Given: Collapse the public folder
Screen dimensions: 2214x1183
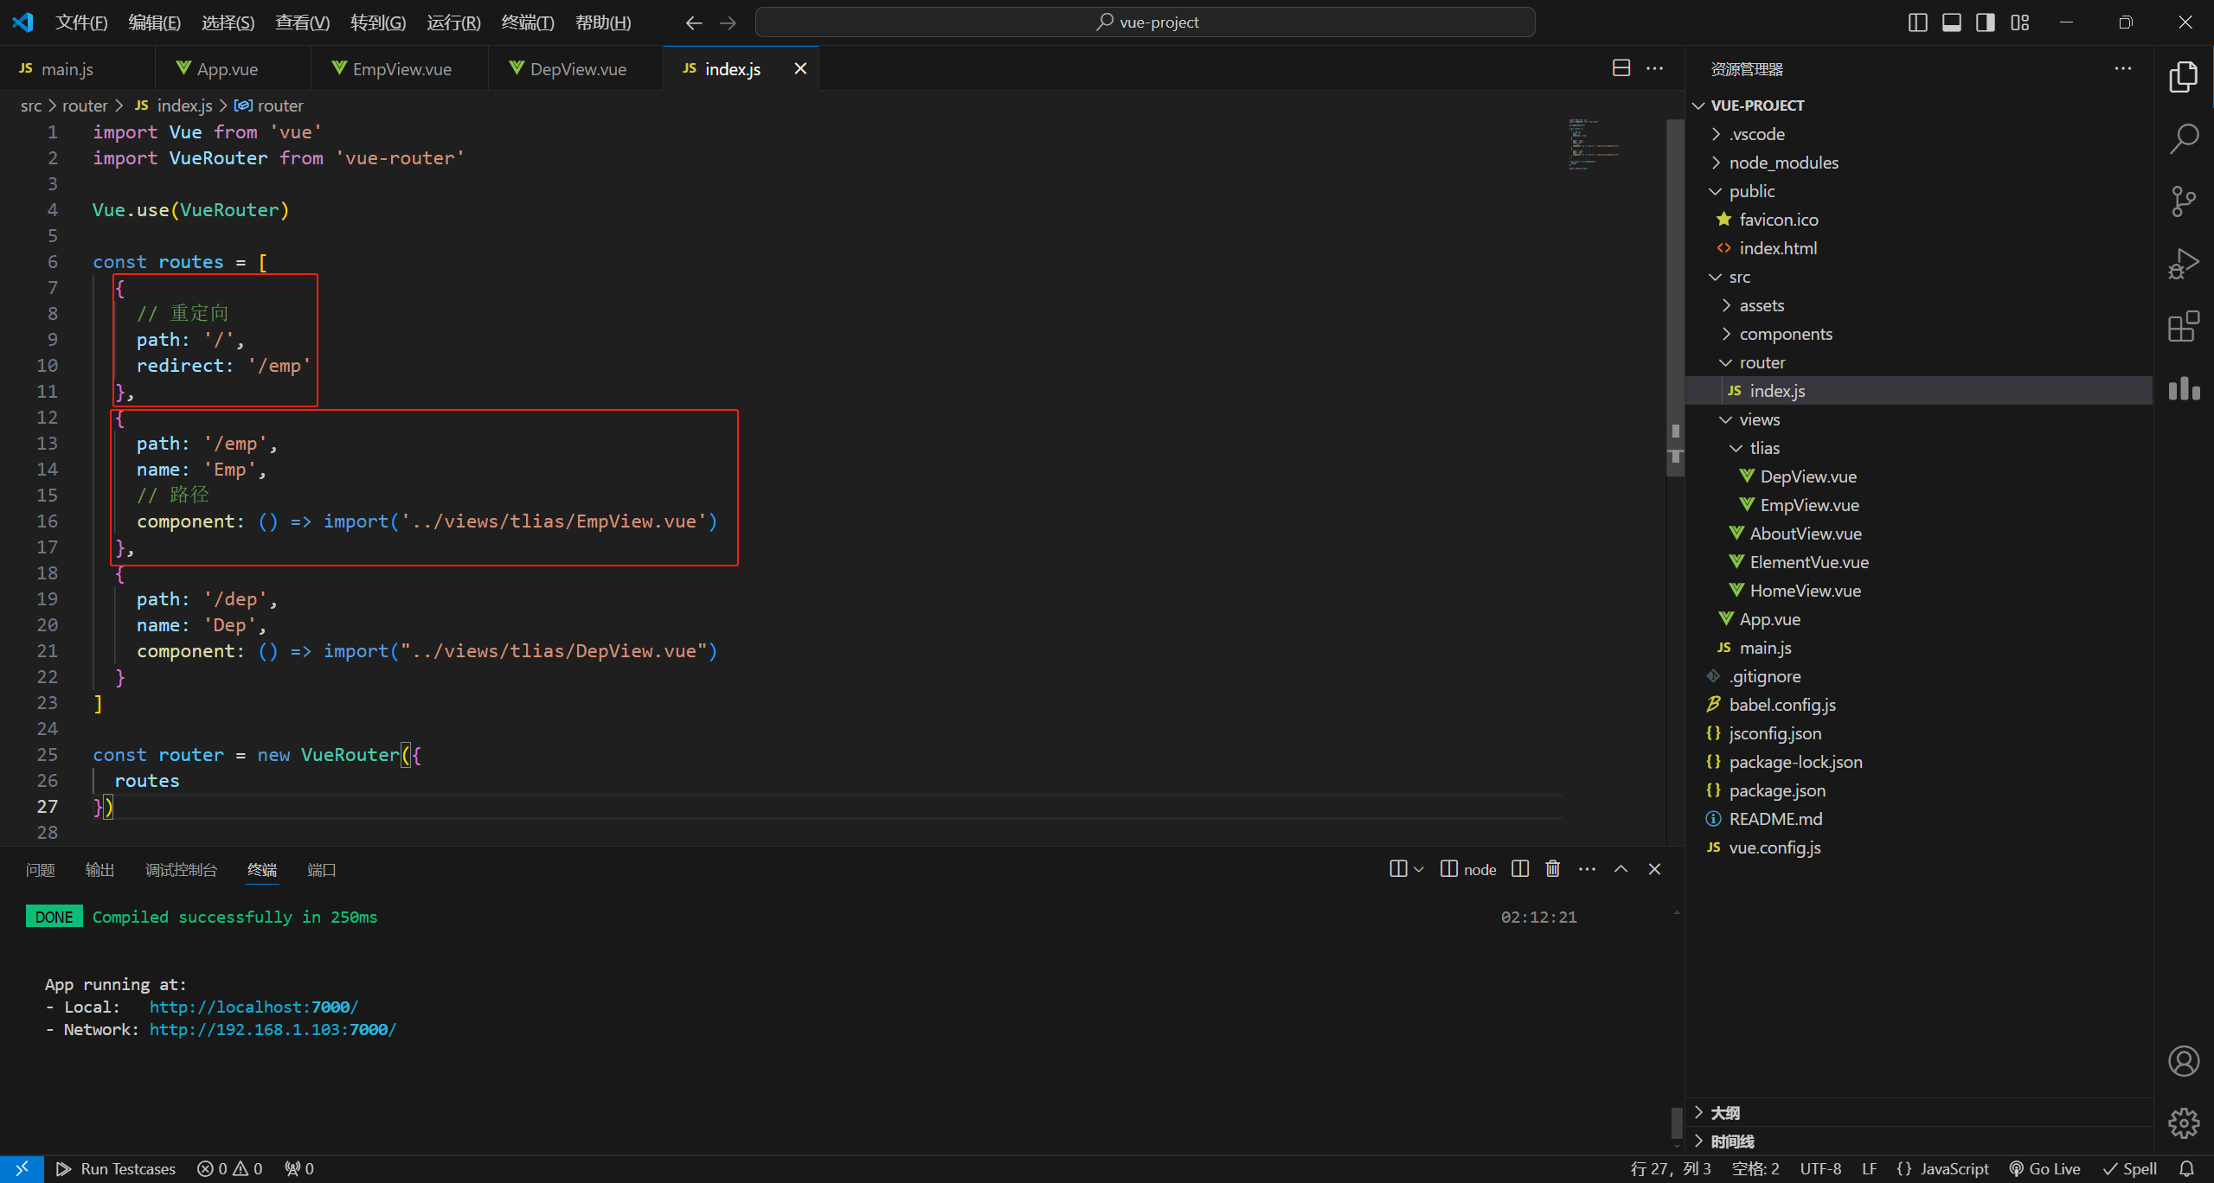Looking at the screenshot, I should point(1919,191).
